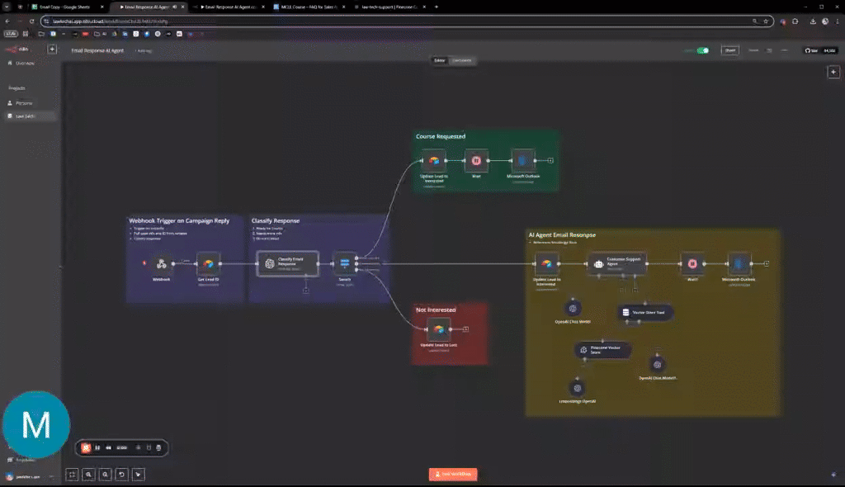
Task: Open the Classify Email Response node
Action: click(x=286, y=262)
